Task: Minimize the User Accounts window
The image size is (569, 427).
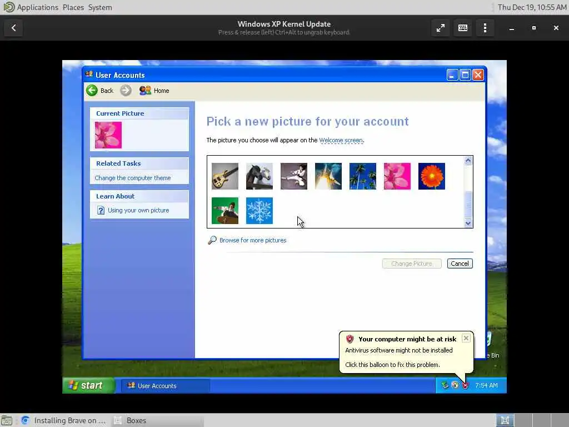Action: point(452,75)
